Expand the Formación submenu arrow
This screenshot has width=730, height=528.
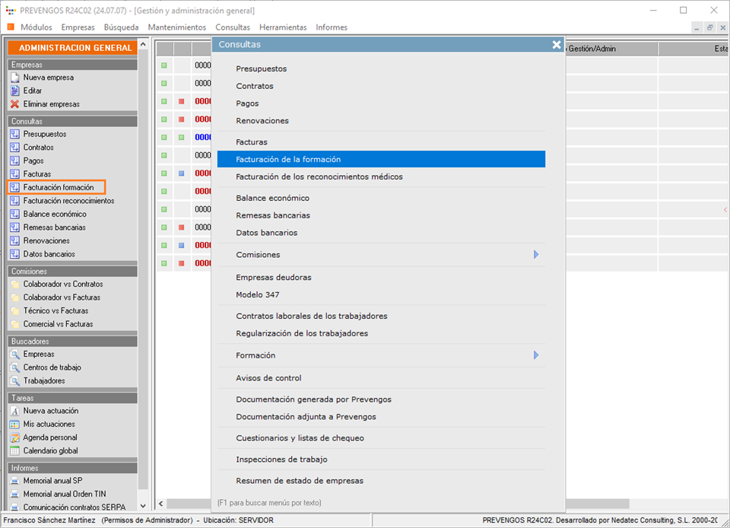(x=536, y=355)
